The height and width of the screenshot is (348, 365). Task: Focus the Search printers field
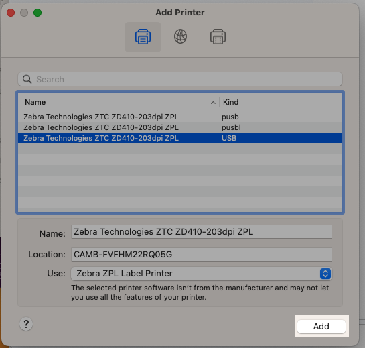(x=180, y=79)
